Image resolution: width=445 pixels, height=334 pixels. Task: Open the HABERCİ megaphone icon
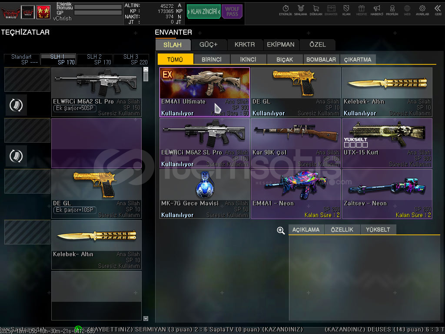coord(377,10)
